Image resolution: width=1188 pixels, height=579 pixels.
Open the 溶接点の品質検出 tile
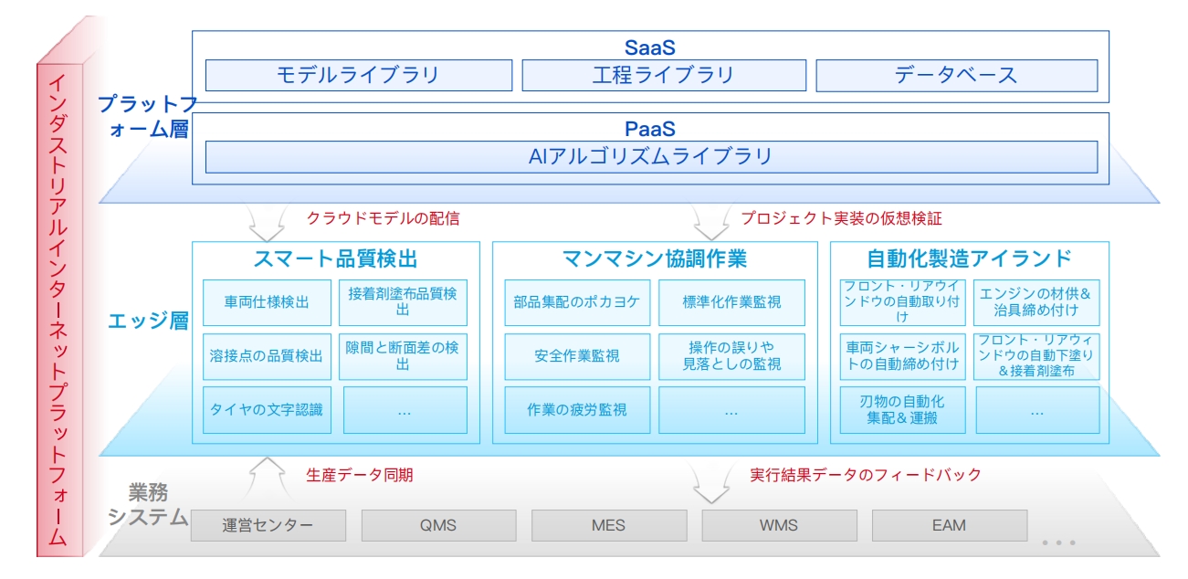click(266, 356)
